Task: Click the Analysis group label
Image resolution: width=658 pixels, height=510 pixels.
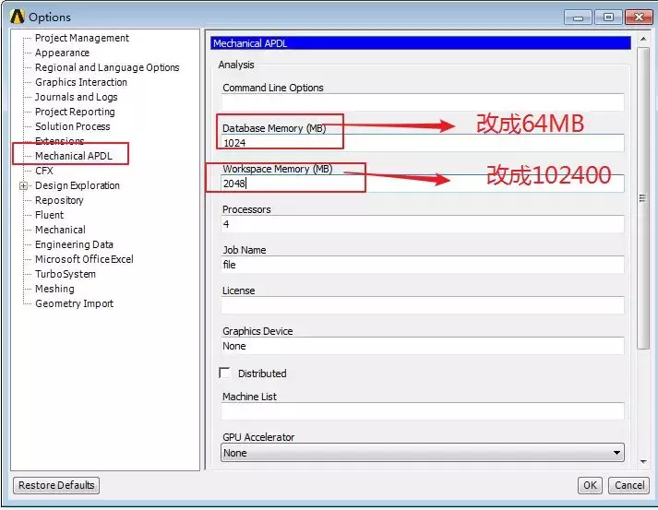Action: 236,65
